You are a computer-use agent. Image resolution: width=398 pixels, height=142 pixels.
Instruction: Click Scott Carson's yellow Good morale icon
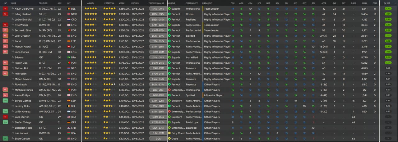(x=169, y=139)
